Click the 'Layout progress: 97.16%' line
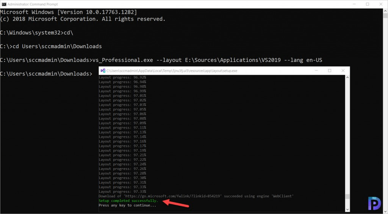This screenshot has width=388, height=214. 122,142
